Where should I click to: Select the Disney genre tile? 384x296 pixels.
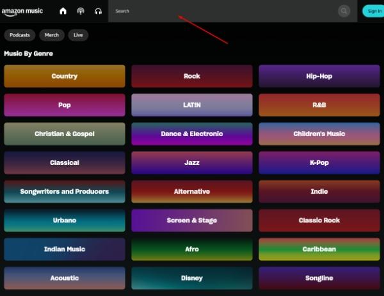click(x=192, y=278)
